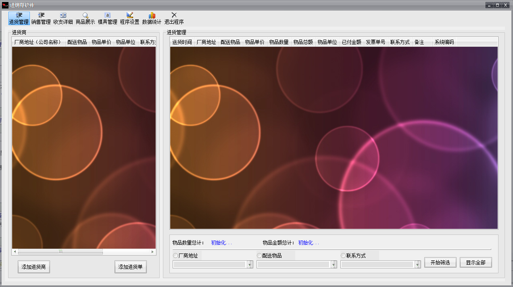513x287 pixels.
Task: Open 进货管理 toolbar icon
Action: [19, 19]
